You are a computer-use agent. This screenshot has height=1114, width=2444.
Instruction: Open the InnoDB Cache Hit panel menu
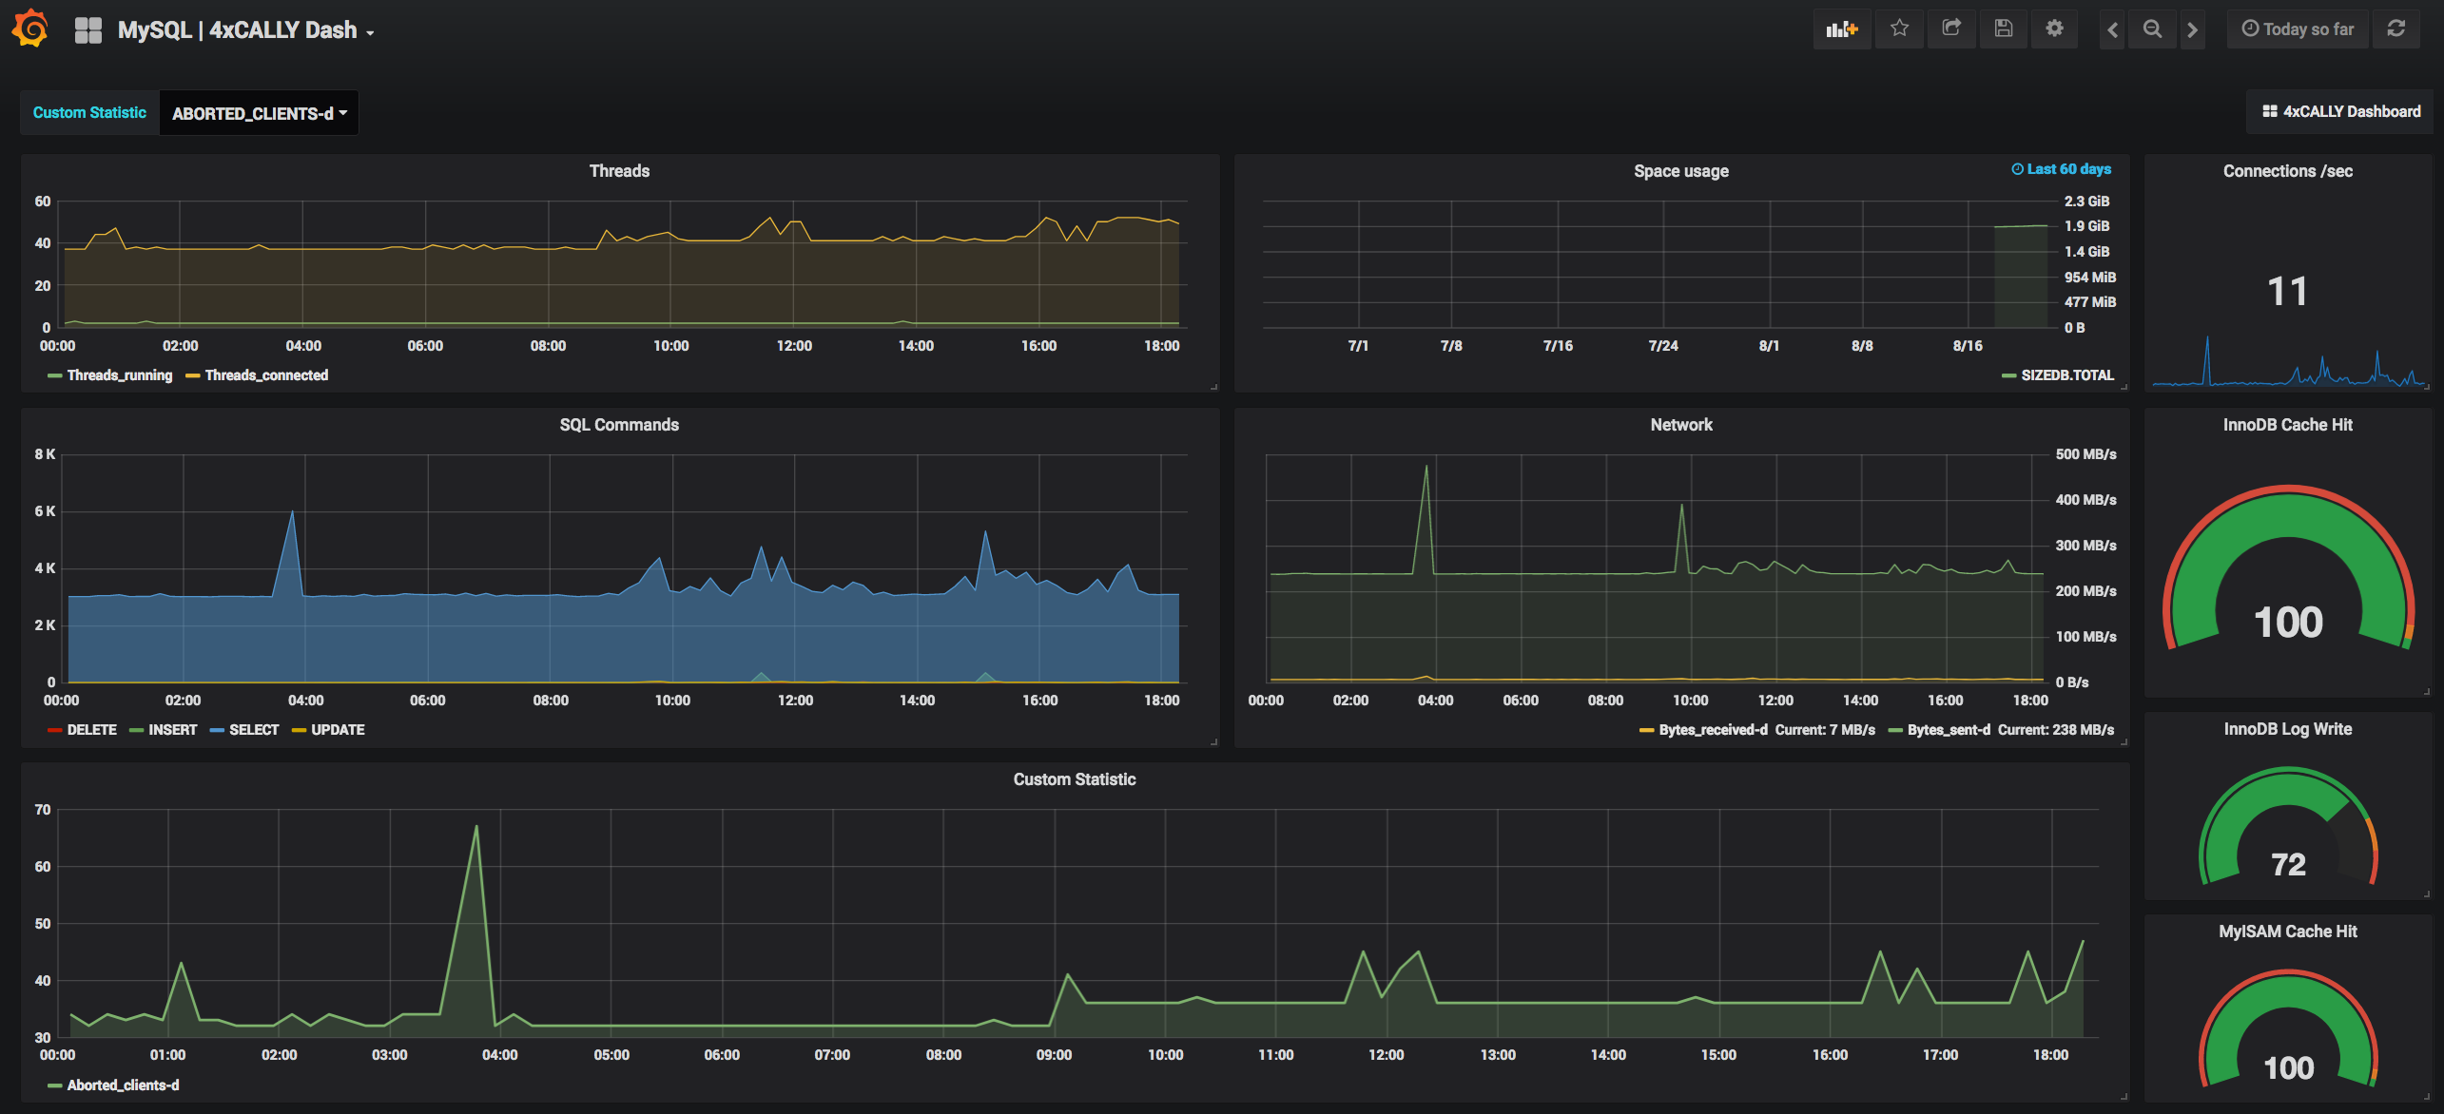2287,425
